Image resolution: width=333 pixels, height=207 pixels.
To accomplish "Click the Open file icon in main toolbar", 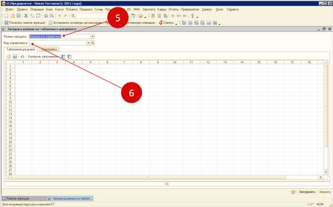I will [x=13, y=16].
